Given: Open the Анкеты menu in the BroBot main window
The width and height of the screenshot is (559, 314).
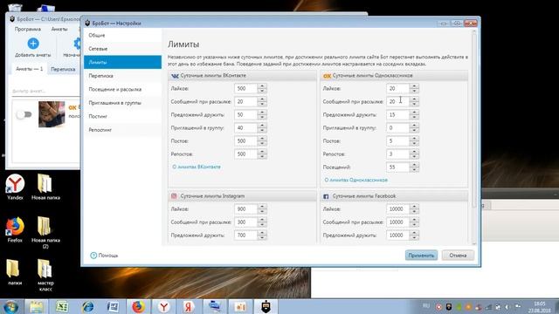Looking at the screenshot, I should pos(59,29).
